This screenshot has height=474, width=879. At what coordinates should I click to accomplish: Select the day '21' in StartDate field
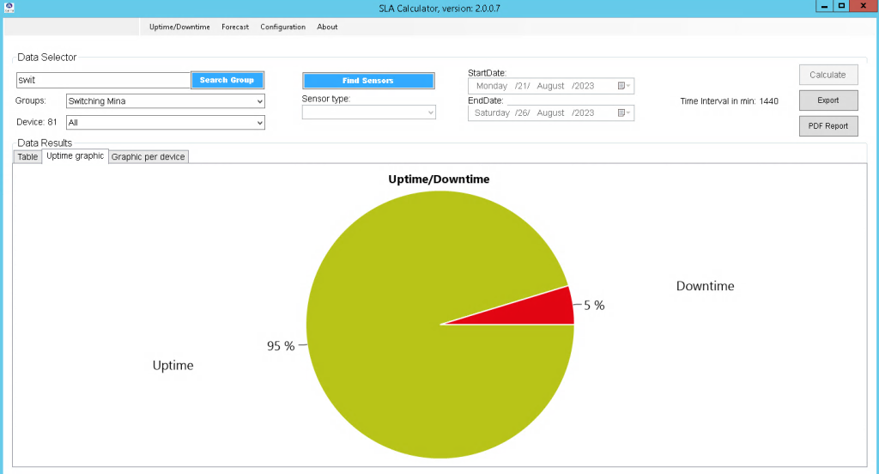click(x=523, y=86)
